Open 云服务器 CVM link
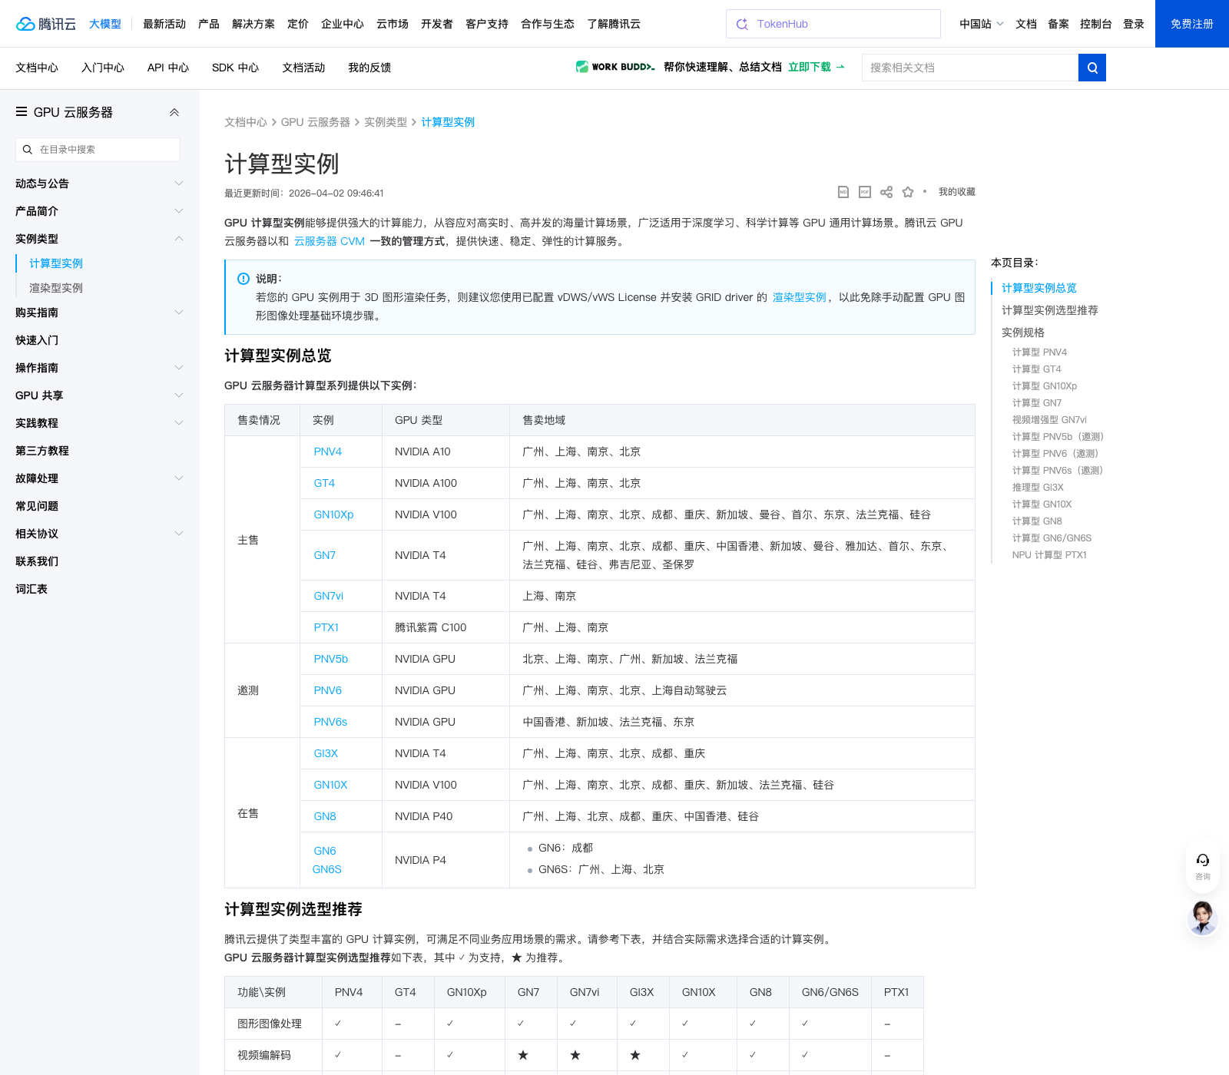 pyautogui.click(x=330, y=241)
